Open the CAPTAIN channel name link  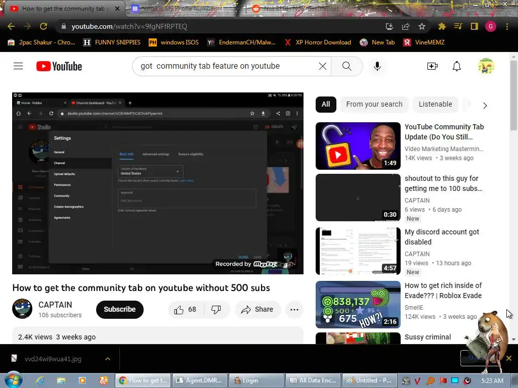click(55, 305)
